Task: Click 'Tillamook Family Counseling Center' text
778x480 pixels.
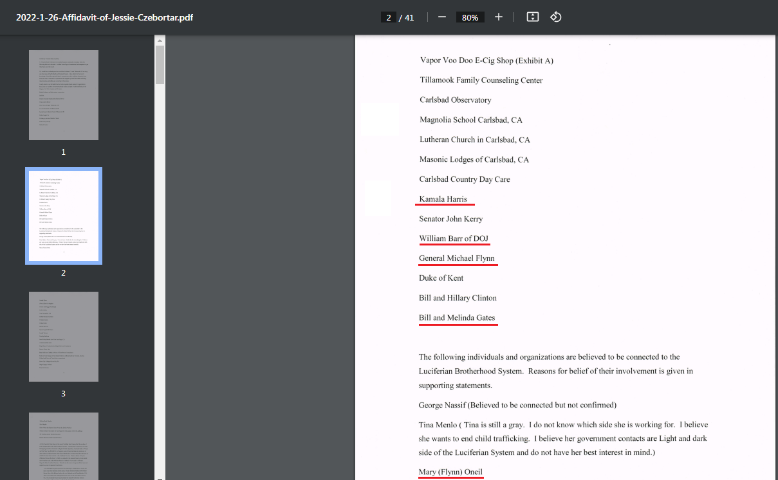Action: 481,80
